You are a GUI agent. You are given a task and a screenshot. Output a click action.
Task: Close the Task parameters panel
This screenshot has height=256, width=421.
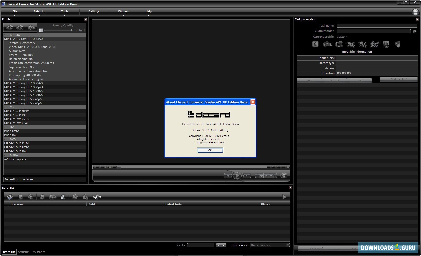point(417,19)
